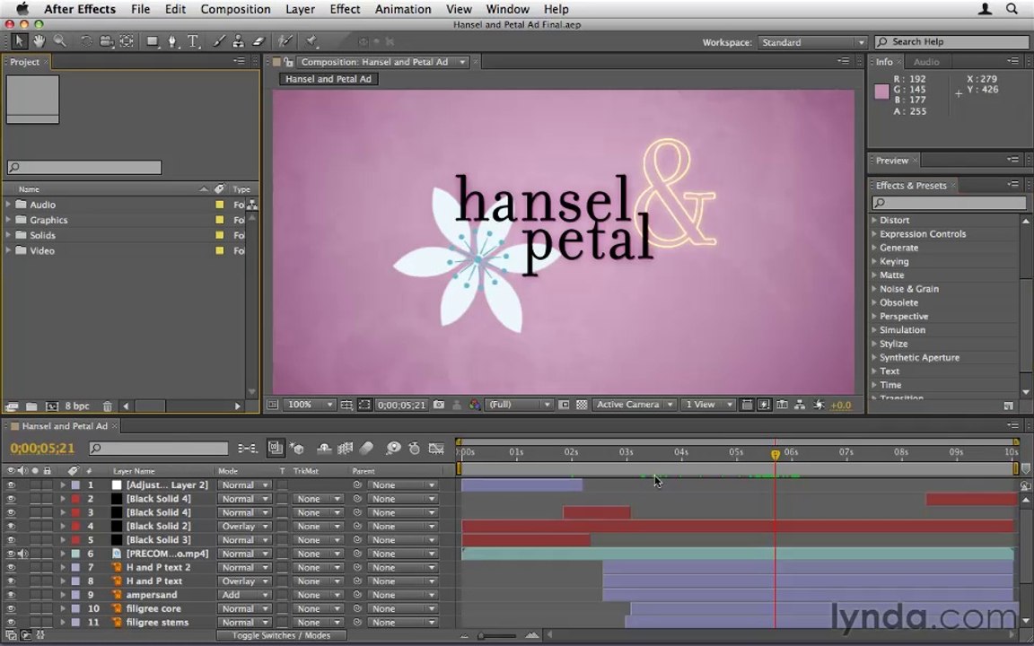Screen dimensions: 1034x646
Task: Toggle the transparency grid button
Action: (x=582, y=405)
